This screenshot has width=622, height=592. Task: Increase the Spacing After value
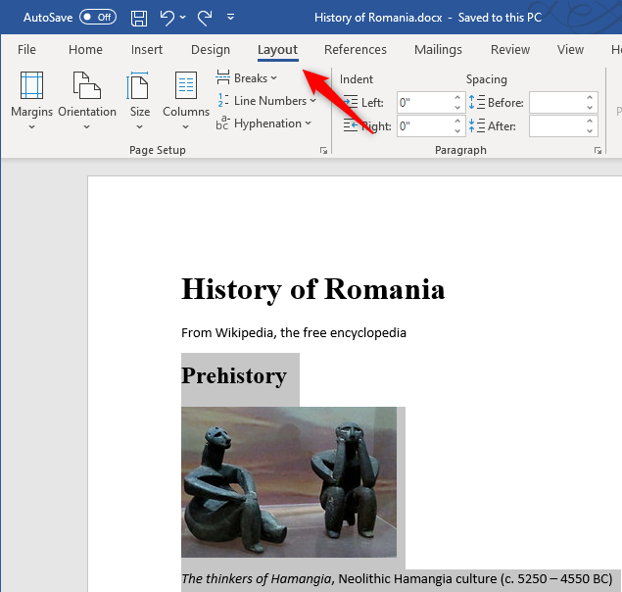(590, 122)
